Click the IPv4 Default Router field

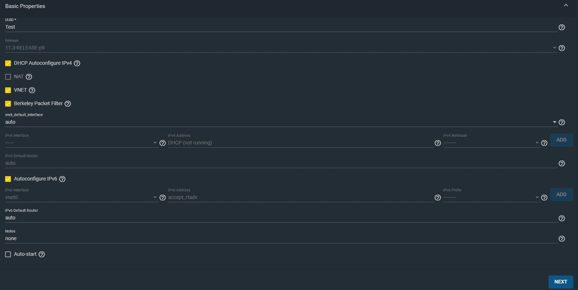(281, 163)
